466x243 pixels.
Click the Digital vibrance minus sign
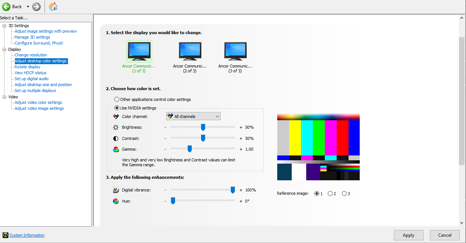coord(165,190)
